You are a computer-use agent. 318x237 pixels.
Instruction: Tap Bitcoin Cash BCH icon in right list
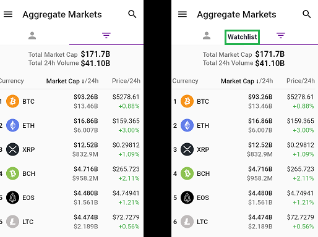point(187,173)
